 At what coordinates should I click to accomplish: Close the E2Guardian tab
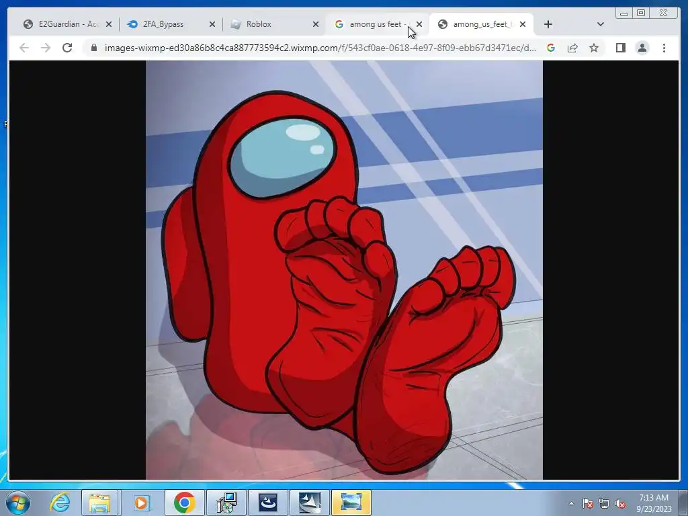point(109,25)
